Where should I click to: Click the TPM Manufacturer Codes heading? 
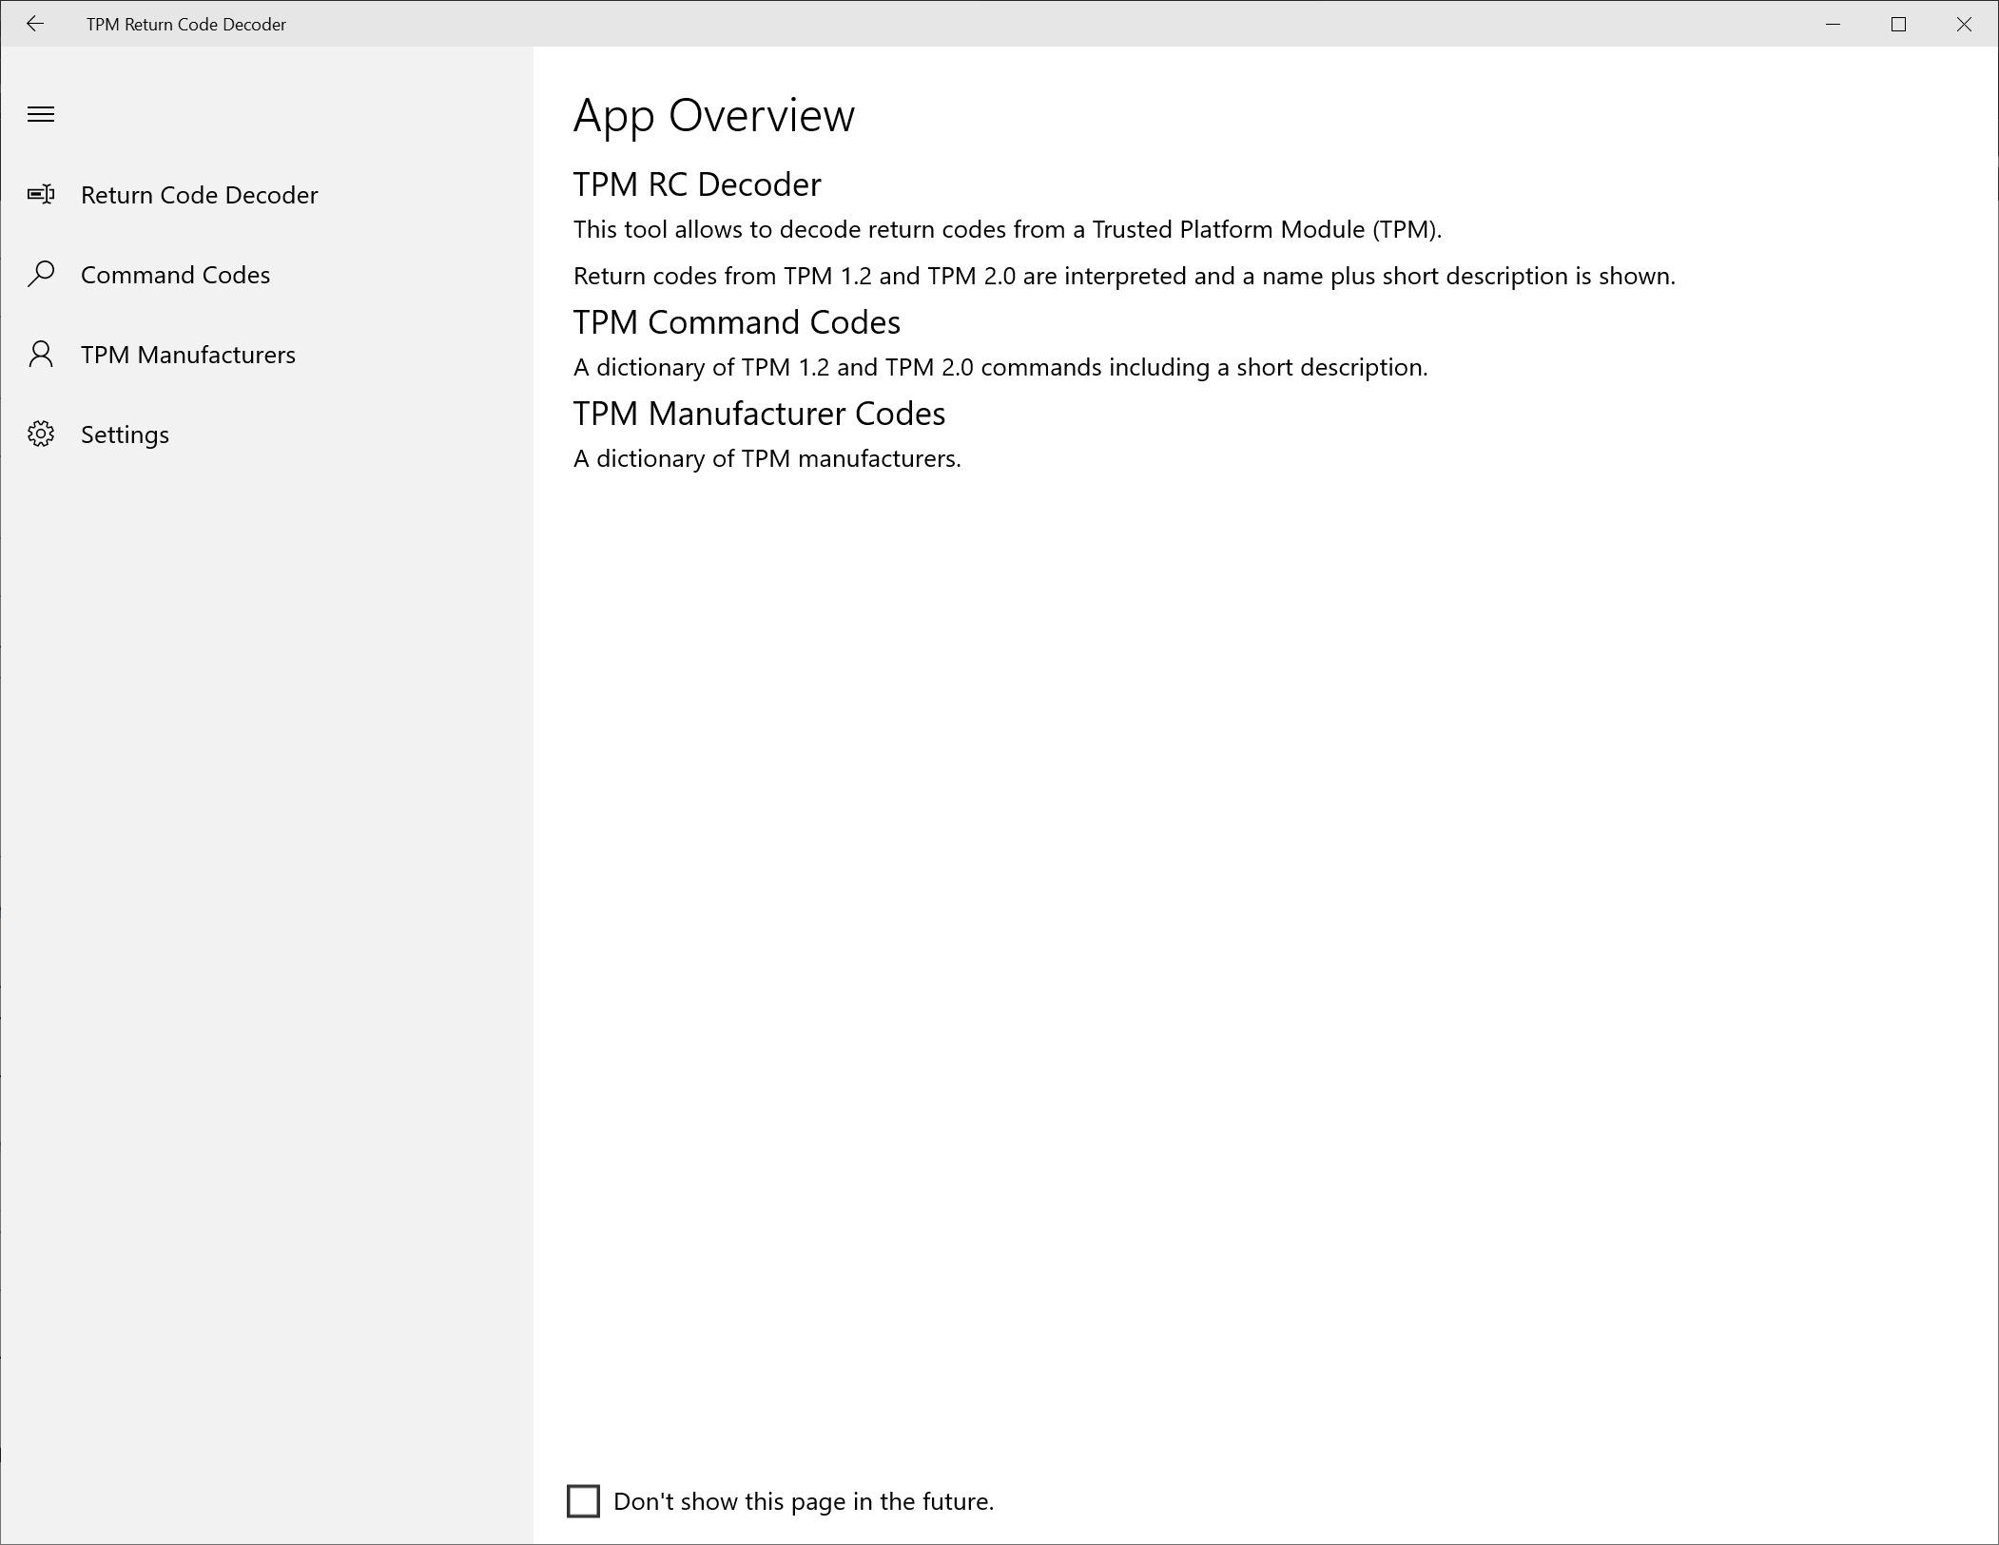point(758,414)
